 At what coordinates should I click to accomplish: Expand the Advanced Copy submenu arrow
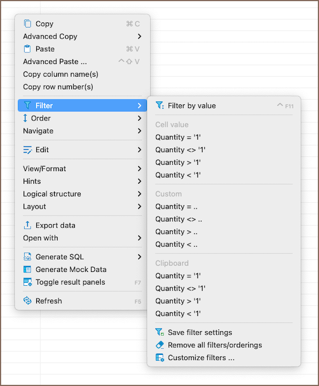tap(139, 36)
